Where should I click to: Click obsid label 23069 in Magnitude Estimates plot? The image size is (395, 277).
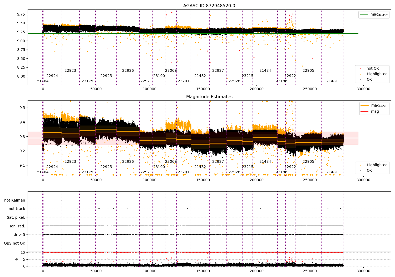click(x=171, y=161)
